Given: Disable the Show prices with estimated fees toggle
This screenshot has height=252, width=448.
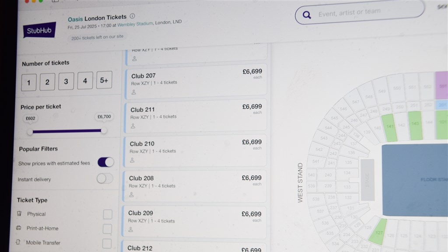Looking at the screenshot, I should click(x=105, y=162).
